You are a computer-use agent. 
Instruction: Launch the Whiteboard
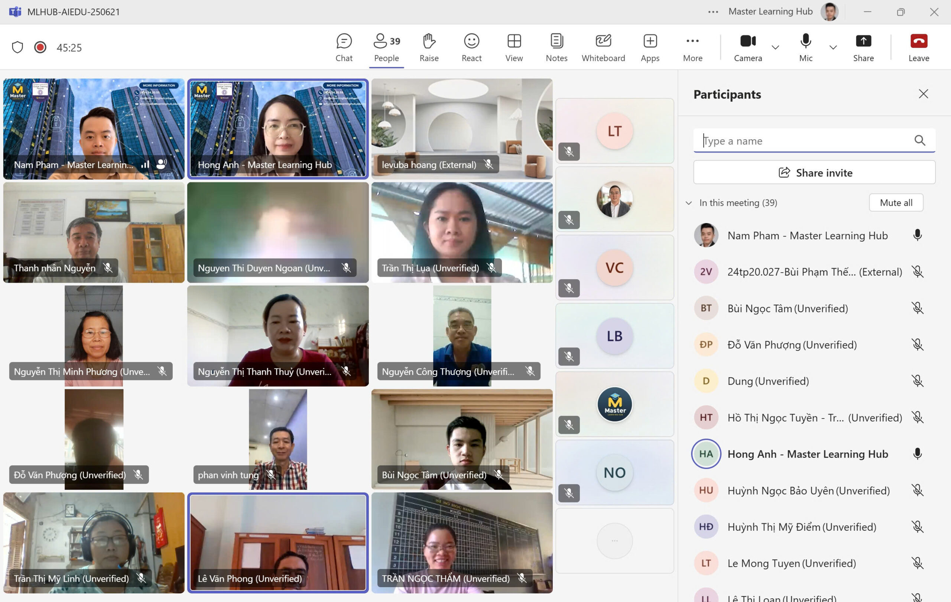pyautogui.click(x=603, y=48)
